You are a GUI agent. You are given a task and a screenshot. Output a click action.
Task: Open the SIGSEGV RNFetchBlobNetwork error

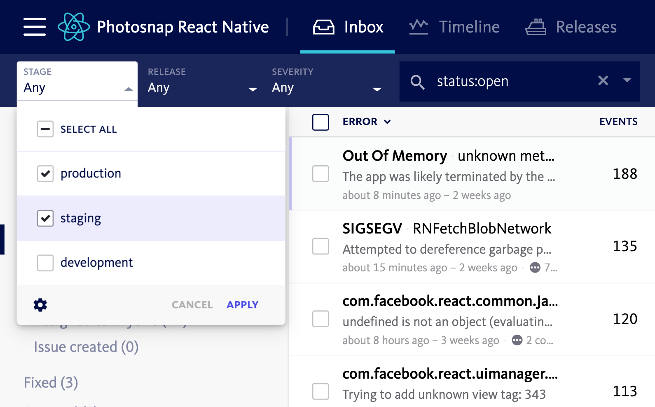(447, 229)
